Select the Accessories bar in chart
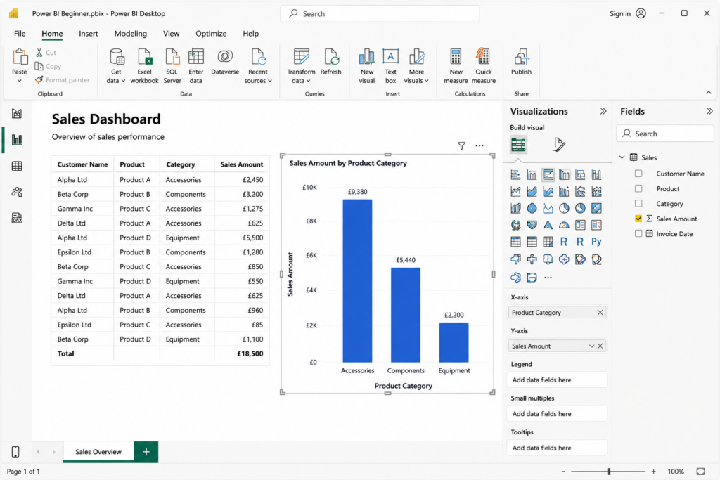This screenshot has width=720, height=480. [357, 281]
